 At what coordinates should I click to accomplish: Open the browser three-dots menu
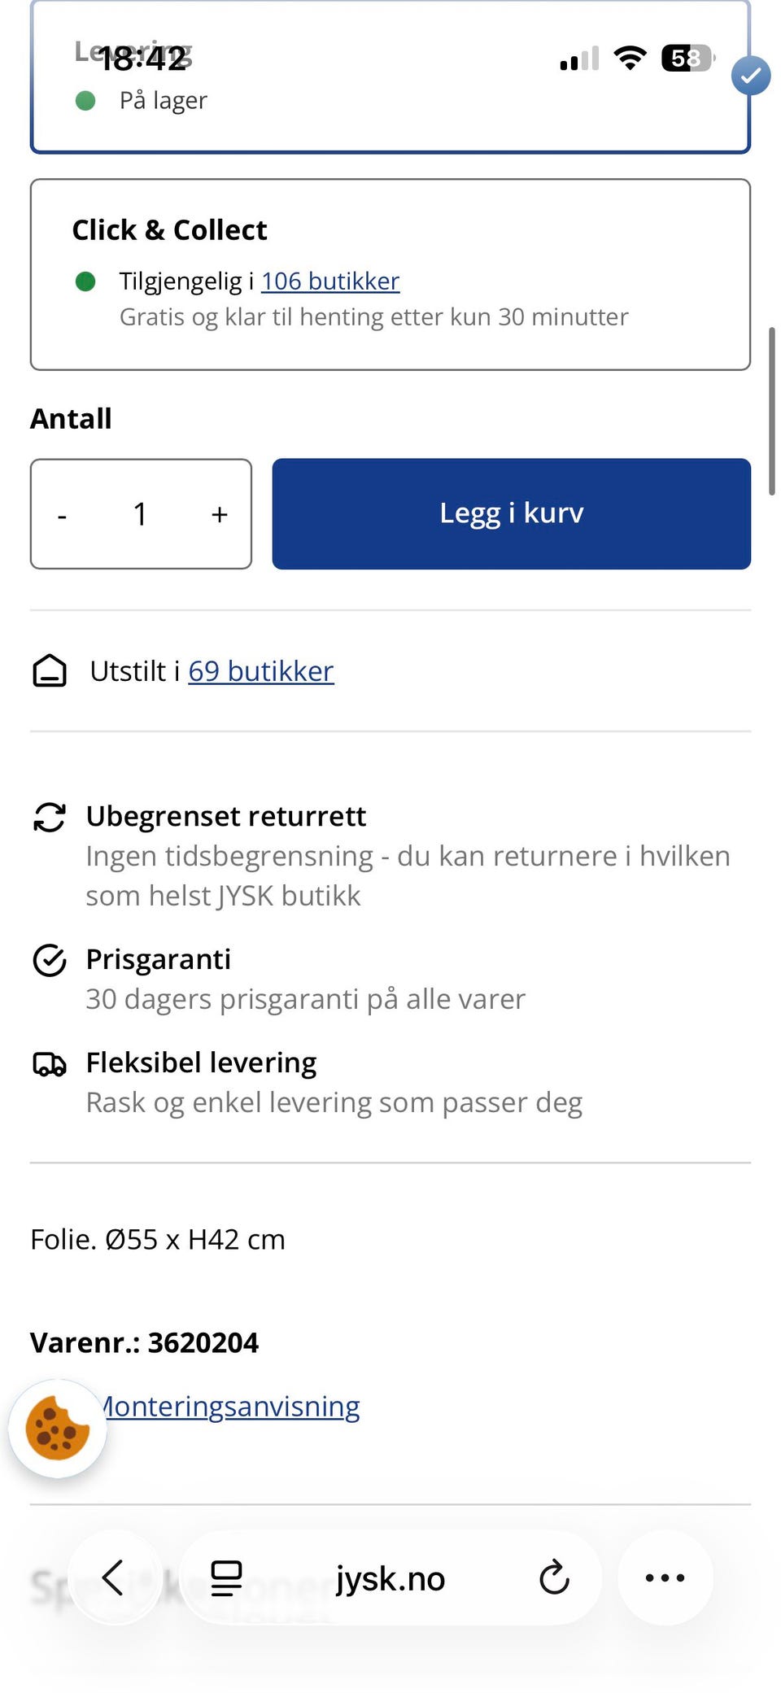pos(665,1577)
